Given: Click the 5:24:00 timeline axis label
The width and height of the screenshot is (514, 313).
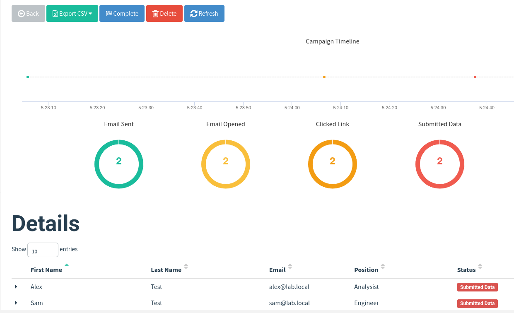Looking at the screenshot, I should (x=292, y=108).
